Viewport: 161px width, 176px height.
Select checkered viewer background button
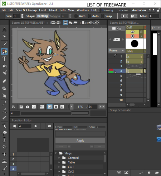click(x=62, y=107)
